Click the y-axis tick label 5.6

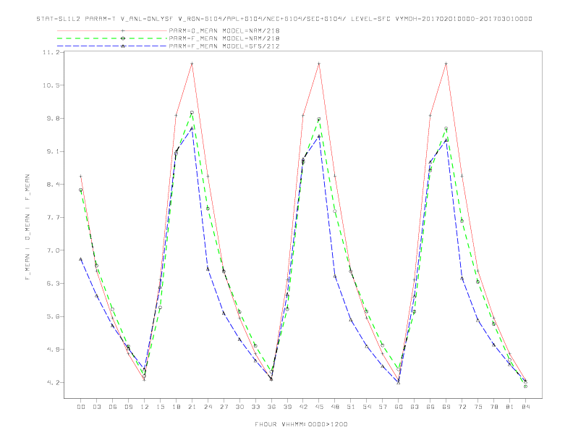click(x=53, y=316)
